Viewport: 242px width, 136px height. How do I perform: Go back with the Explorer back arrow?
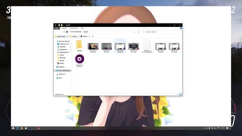coord(56,32)
